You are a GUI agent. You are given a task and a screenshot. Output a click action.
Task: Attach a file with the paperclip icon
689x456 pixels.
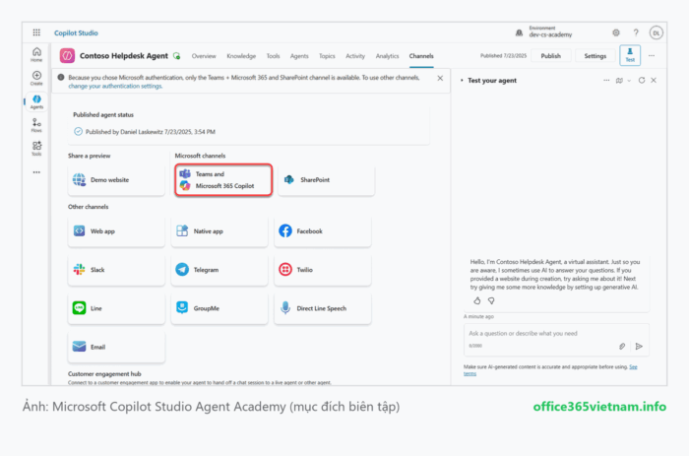coord(622,346)
